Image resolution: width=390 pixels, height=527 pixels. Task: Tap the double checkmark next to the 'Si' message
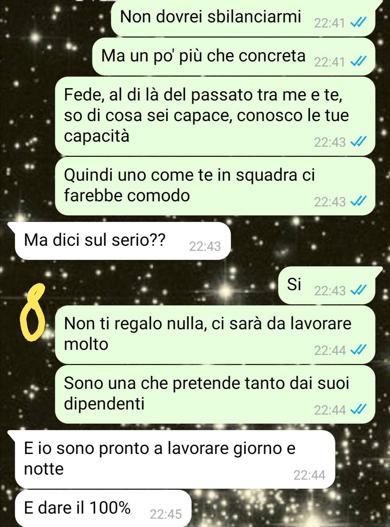(359, 290)
